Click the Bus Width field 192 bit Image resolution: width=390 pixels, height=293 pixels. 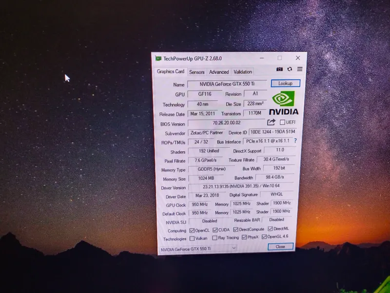click(279, 168)
